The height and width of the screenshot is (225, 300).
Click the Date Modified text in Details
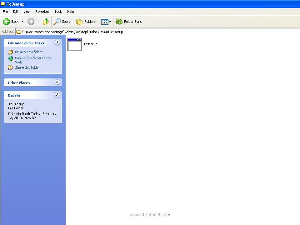coord(32,116)
